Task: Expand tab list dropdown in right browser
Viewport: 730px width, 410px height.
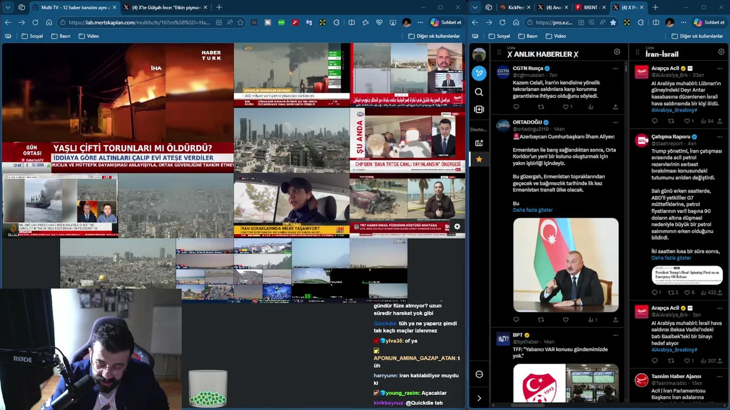Action: tap(474, 7)
